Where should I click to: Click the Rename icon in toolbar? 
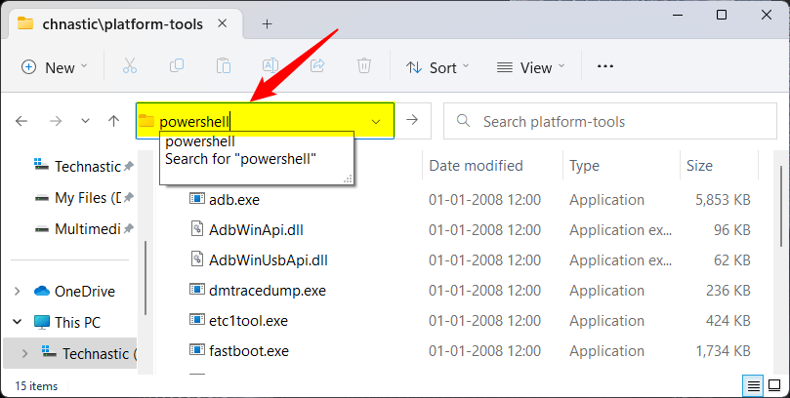(270, 67)
